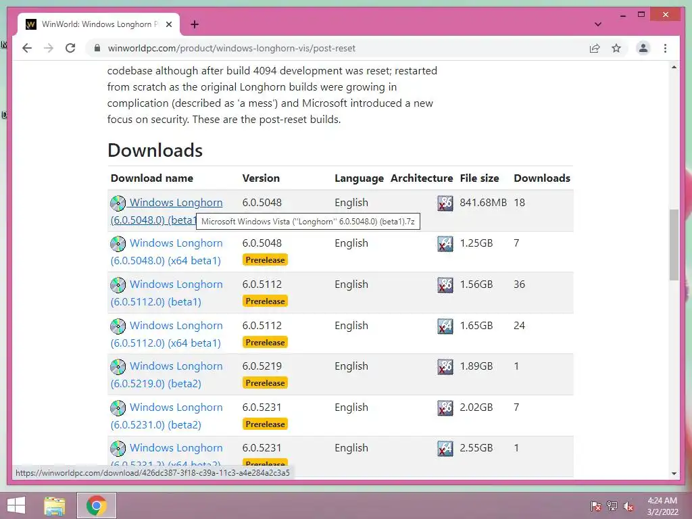Click the forward navigation arrow

(x=49, y=48)
